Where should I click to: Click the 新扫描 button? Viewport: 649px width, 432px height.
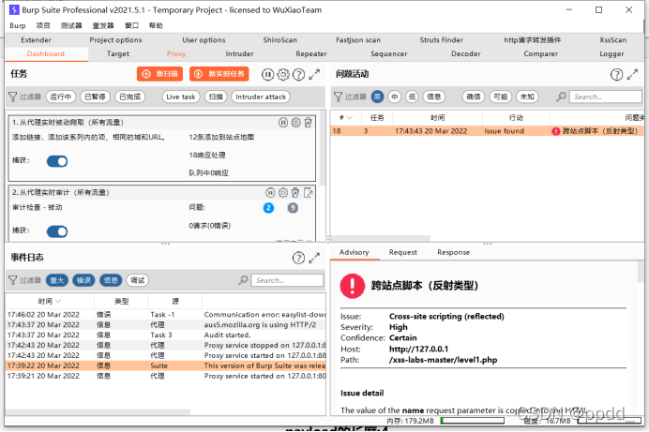159,74
